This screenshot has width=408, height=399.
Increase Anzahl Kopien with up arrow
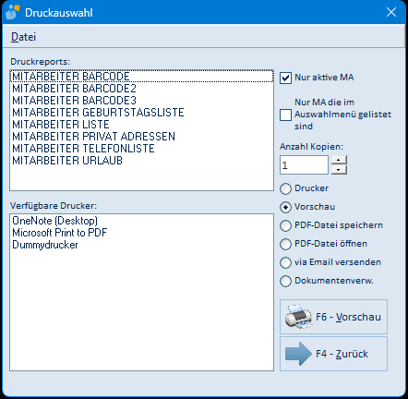(339, 160)
